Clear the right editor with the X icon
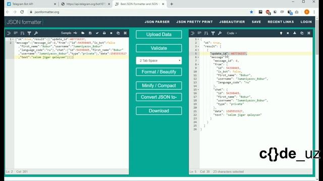Image resolution: width=323 pixels, height=181 pixels. [288, 33]
